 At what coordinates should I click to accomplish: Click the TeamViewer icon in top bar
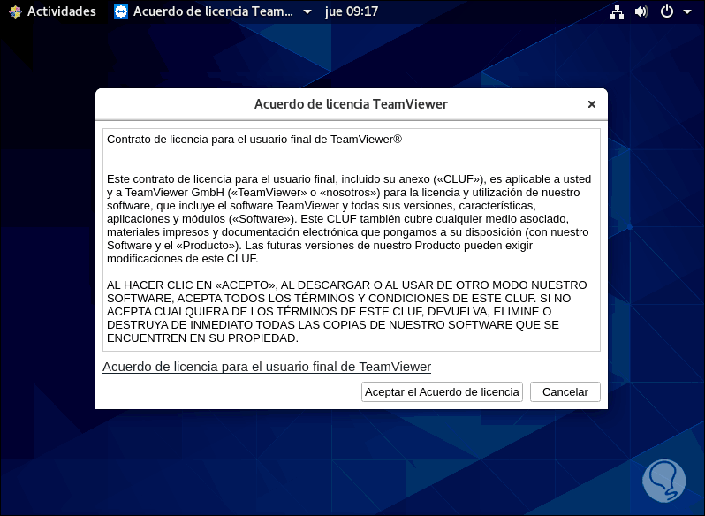(121, 11)
